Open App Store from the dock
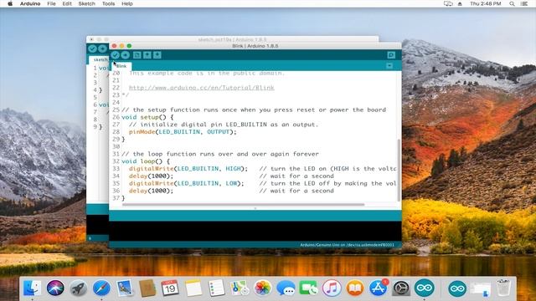This screenshot has height=301, width=536. pos(378,288)
